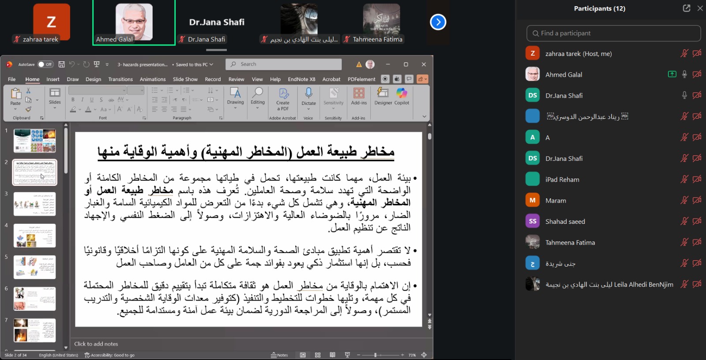Click the Notes button in status bar
The width and height of the screenshot is (706, 360).
pos(280,355)
